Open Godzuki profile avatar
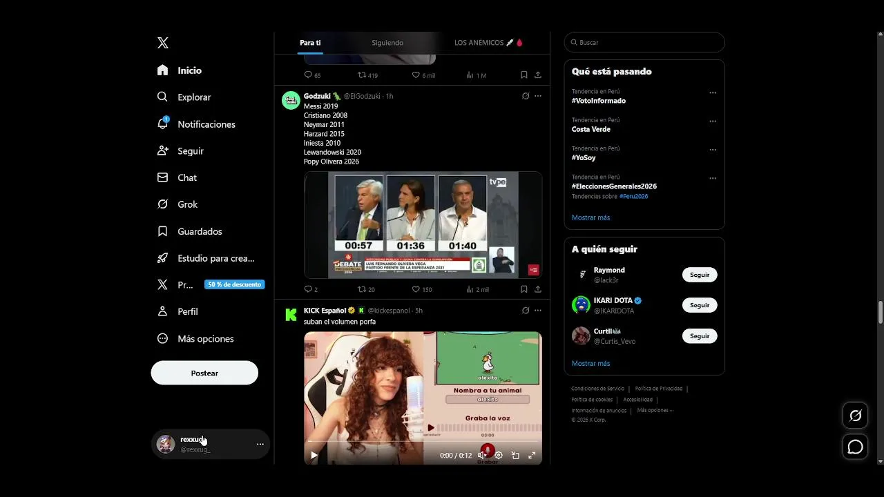Screen dimensions: 884x497 pos(291,100)
